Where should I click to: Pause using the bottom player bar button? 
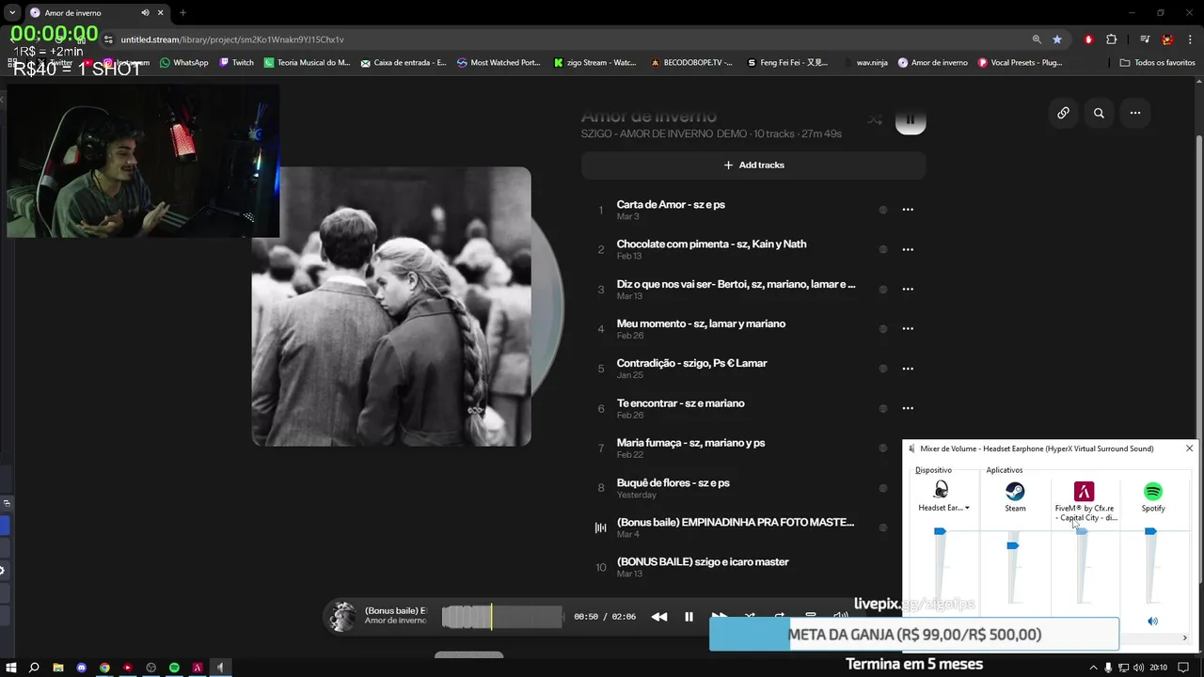click(x=689, y=617)
